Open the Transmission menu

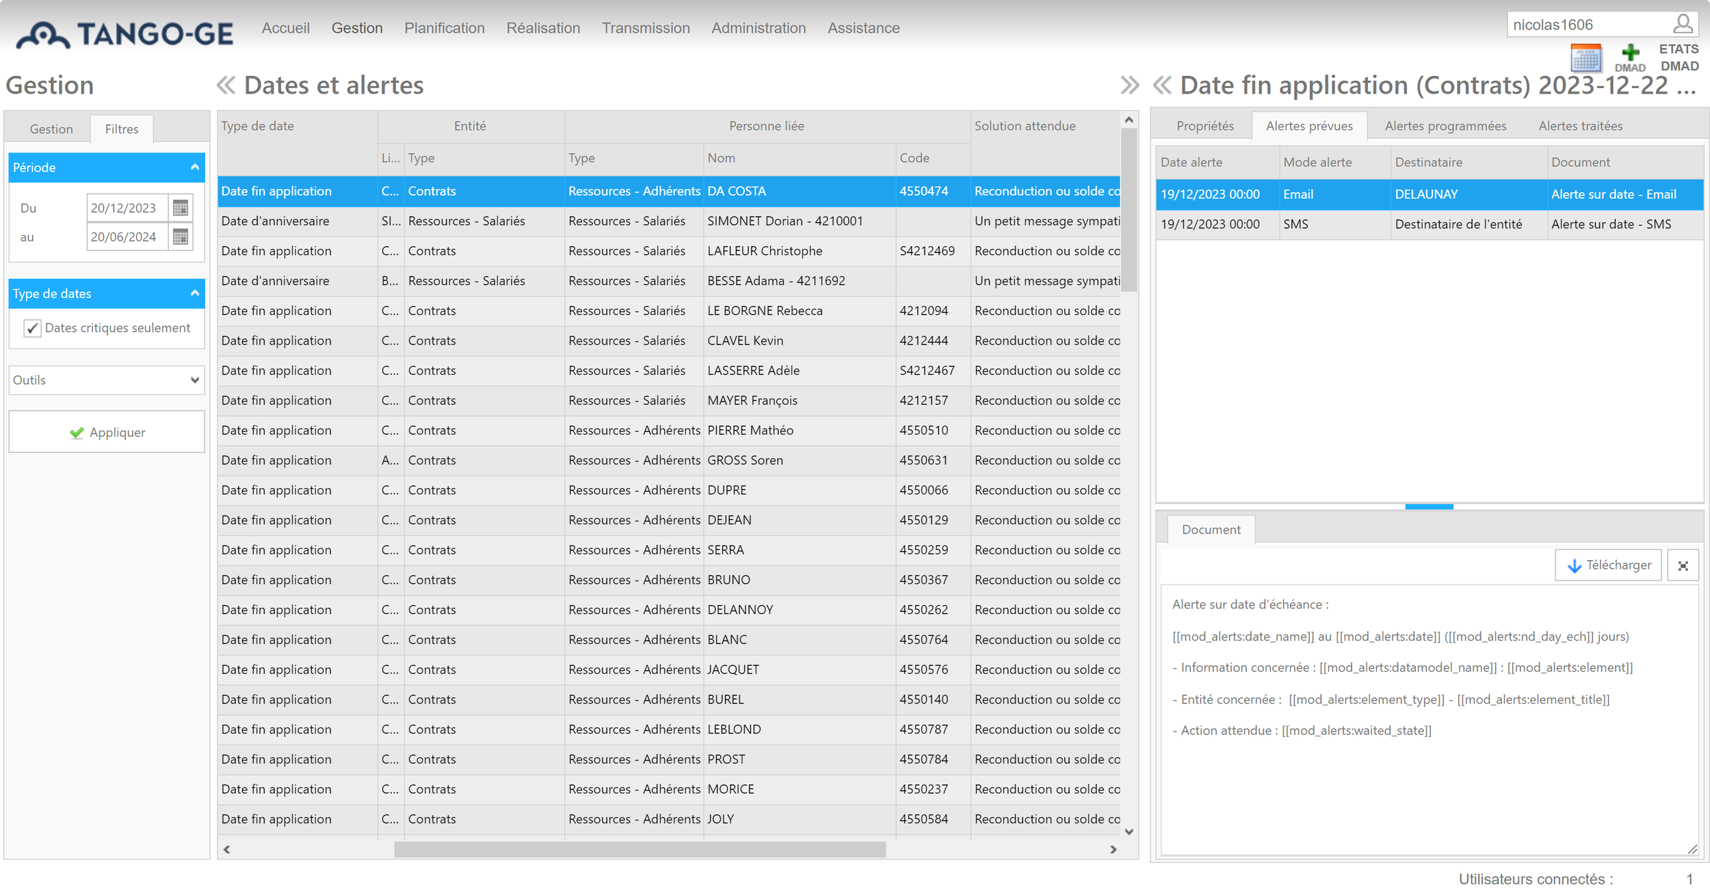(646, 28)
